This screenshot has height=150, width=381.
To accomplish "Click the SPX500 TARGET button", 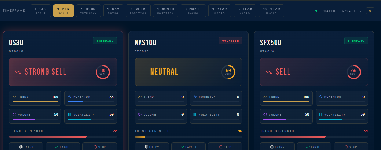I will (x=314, y=146).
